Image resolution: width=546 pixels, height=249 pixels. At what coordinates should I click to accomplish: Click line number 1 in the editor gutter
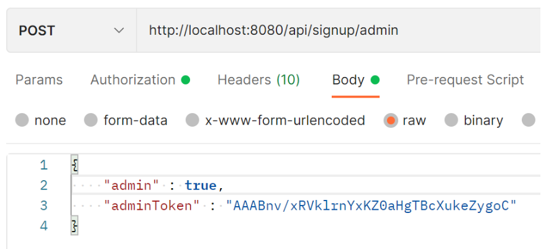43,165
